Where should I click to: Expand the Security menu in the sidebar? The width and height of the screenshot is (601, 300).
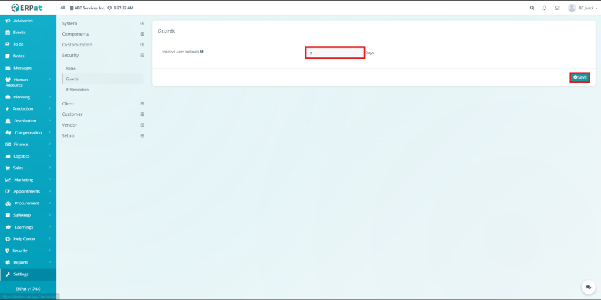[28, 251]
